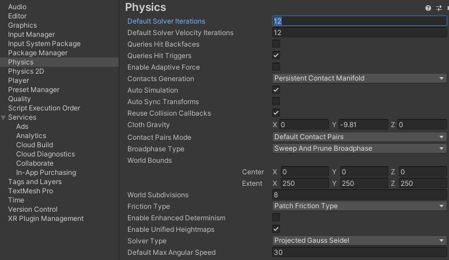Select Graphics settings category
449x260 pixels.
pyautogui.click(x=22, y=25)
